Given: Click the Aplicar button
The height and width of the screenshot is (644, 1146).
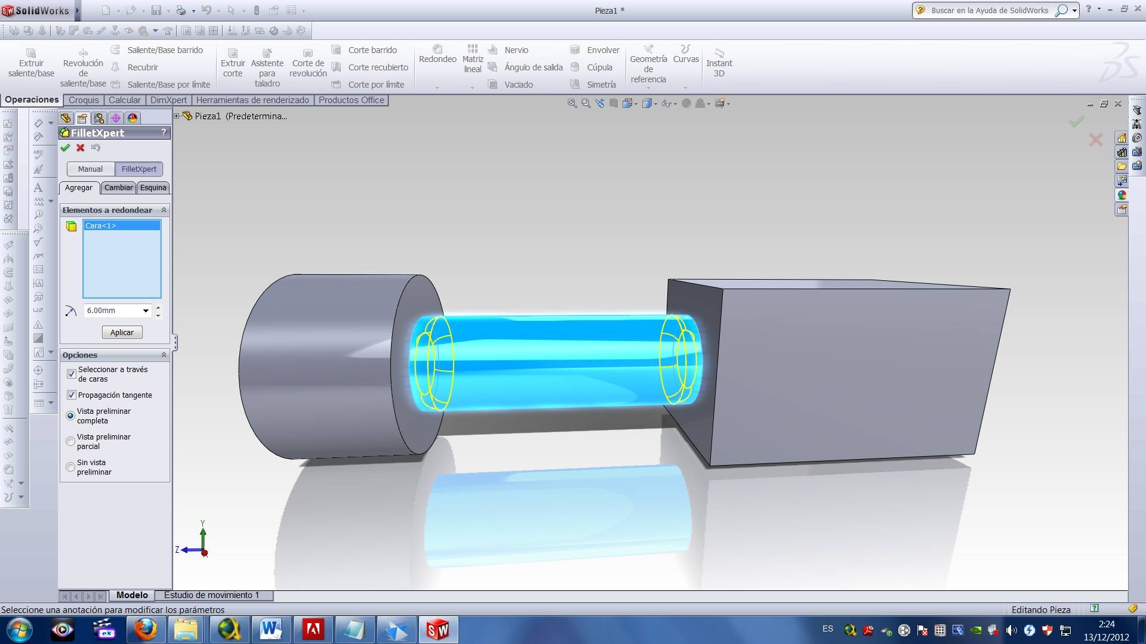Looking at the screenshot, I should coord(122,333).
